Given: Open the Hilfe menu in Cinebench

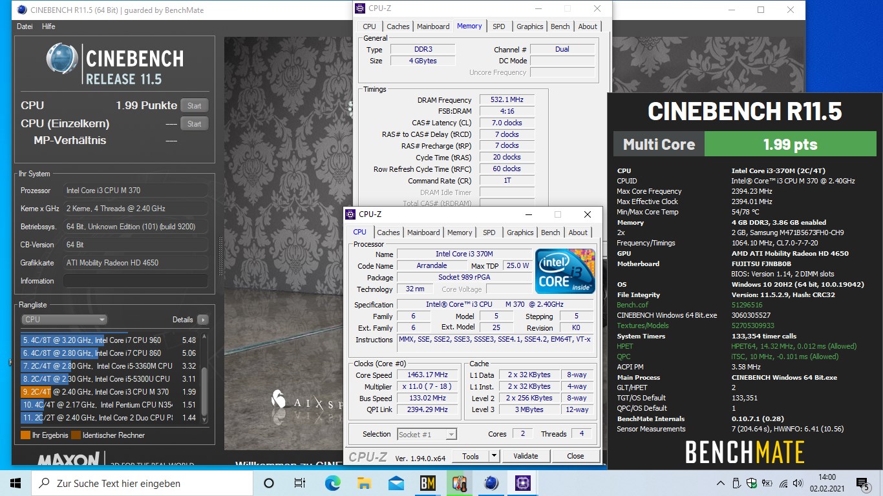Looking at the screenshot, I should (x=48, y=26).
